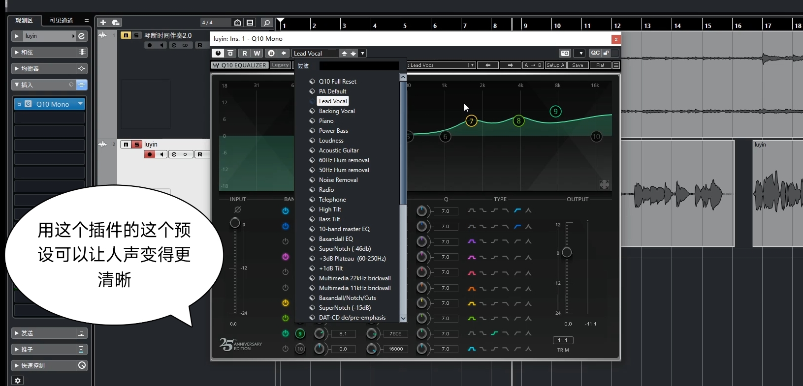Open dropdown arrow next to camera icon
Image resolution: width=803 pixels, height=386 pixels.
click(x=580, y=53)
